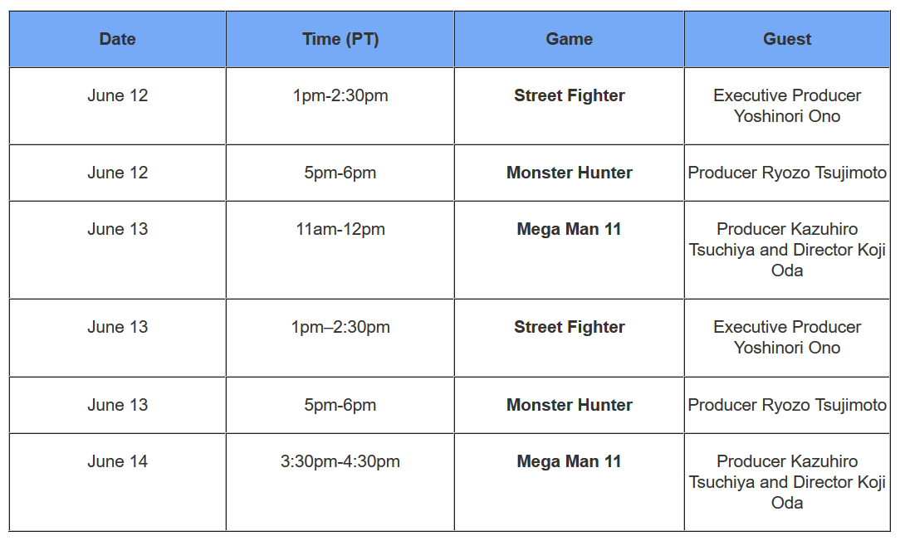Click the 1pm-2:30pm time in the first row
This screenshot has height=541, width=900.
coord(340,95)
